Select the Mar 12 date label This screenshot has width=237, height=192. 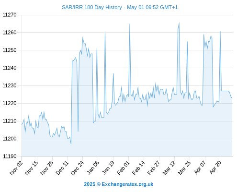click(169, 168)
